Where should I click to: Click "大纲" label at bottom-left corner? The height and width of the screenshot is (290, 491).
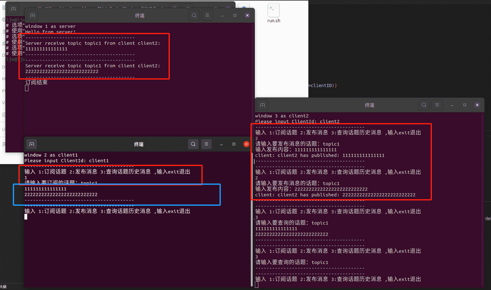(x=3, y=287)
